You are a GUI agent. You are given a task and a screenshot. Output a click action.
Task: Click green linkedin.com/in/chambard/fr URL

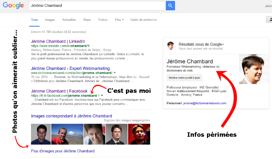pos(60,46)
